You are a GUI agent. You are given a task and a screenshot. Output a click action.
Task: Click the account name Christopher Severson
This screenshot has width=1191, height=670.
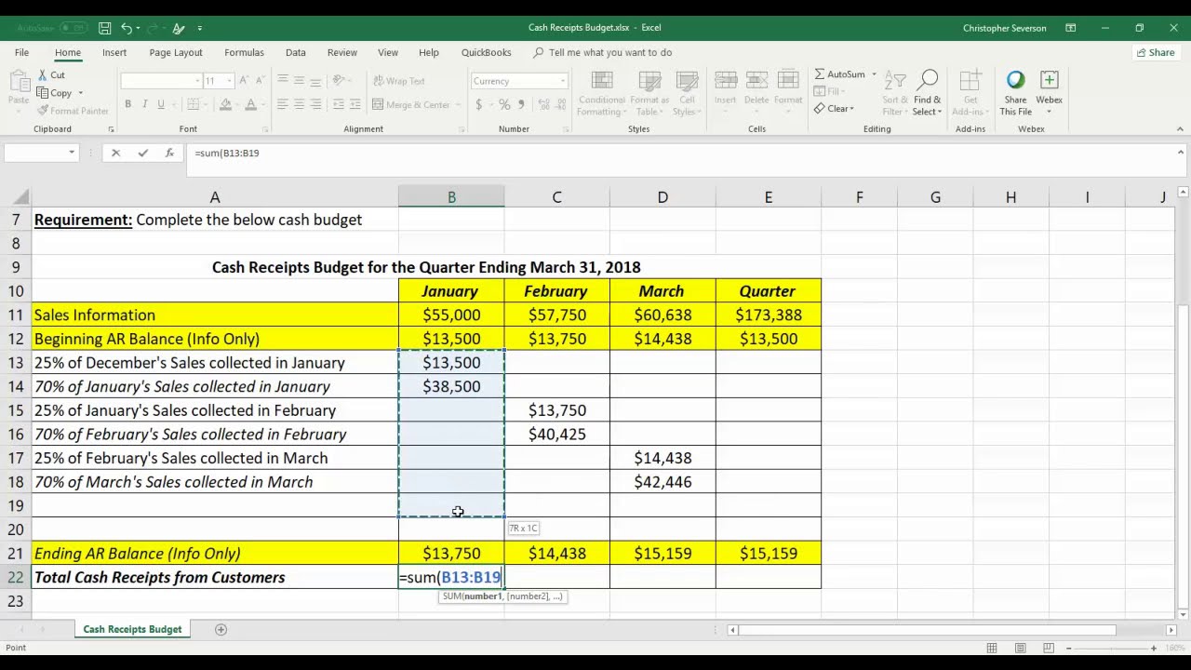pyautogui.click(x=1004, y=28)
